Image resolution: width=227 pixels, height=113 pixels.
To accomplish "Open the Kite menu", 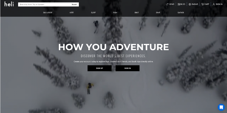I will 72,13.
